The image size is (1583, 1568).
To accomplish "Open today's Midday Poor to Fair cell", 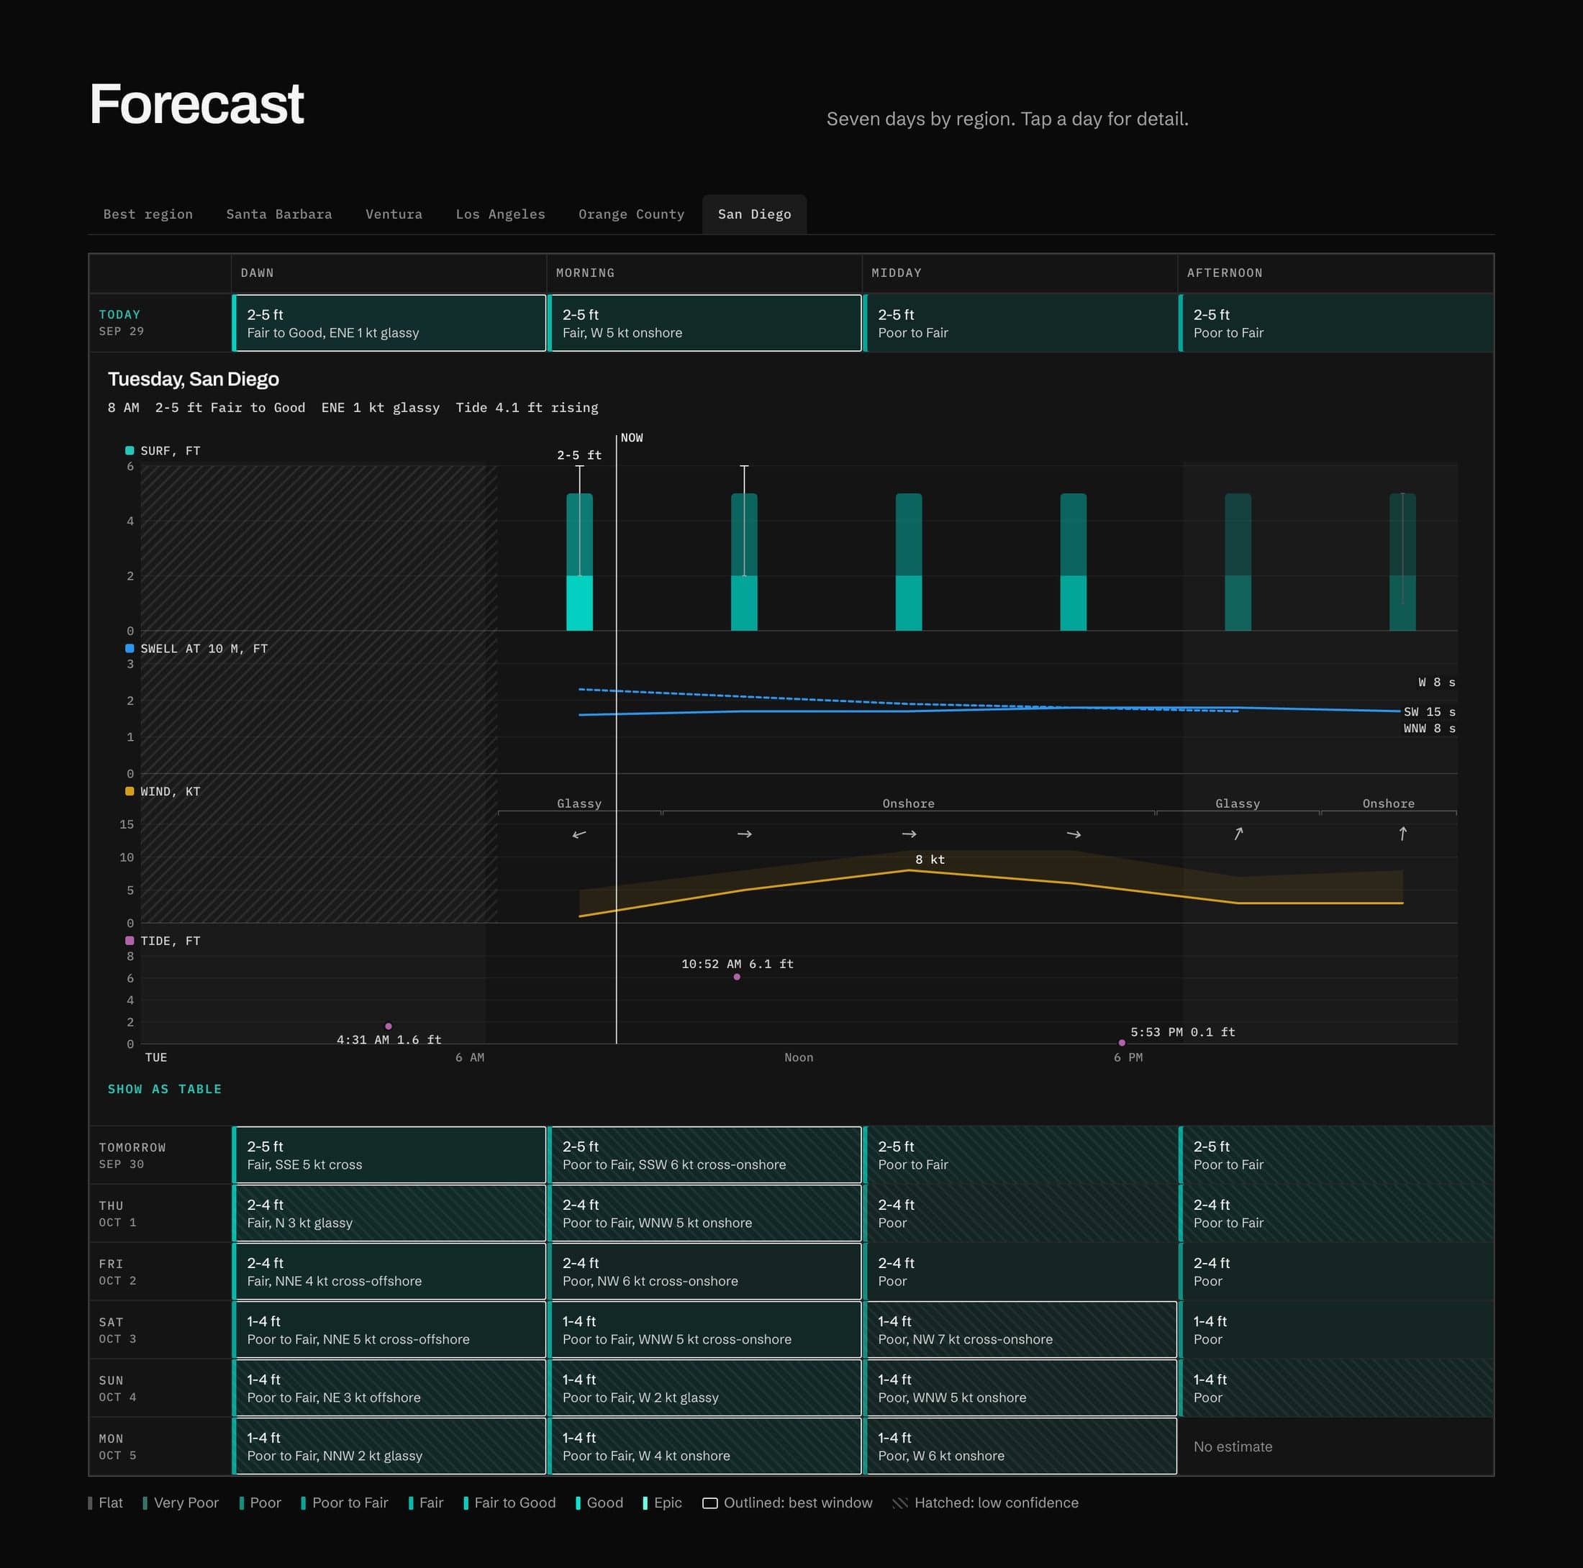I will point(1020,323).
